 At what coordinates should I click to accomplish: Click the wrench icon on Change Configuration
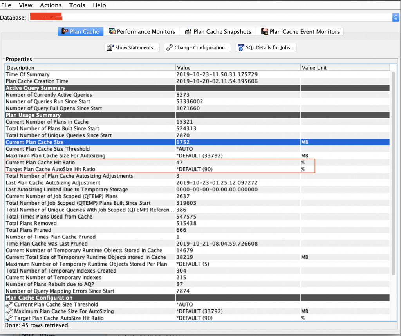169,48
